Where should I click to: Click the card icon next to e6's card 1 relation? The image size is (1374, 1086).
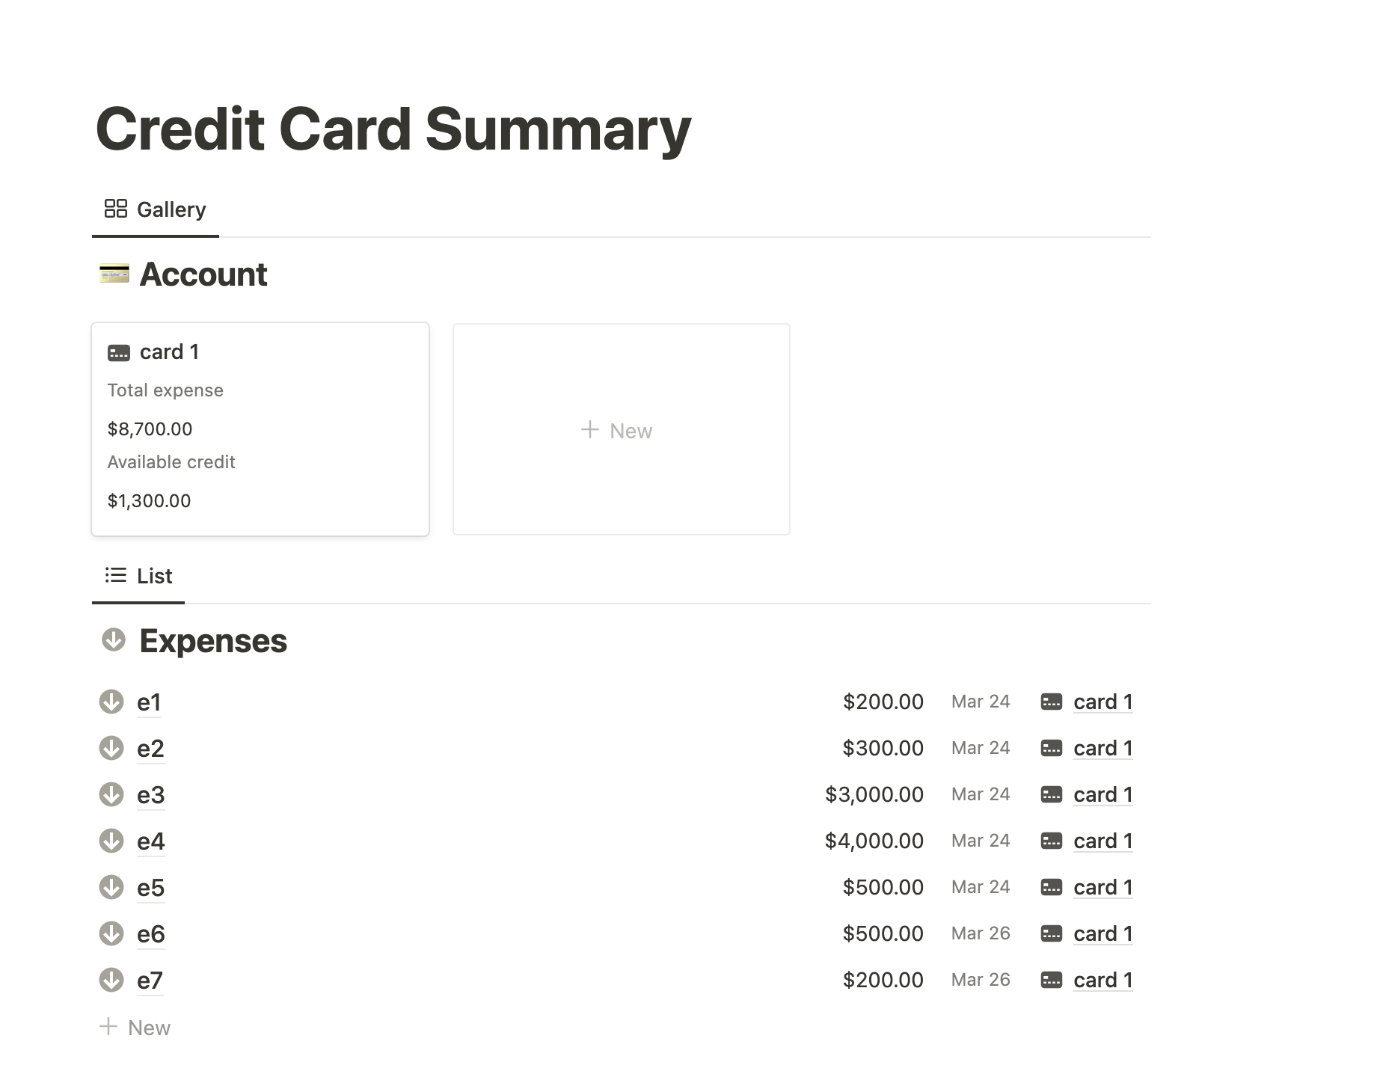click(x=1052, y=933)
